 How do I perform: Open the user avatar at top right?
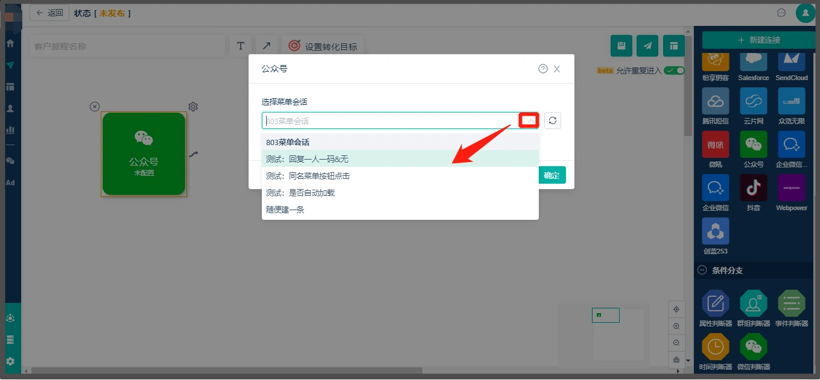click(x=806, y=13)
